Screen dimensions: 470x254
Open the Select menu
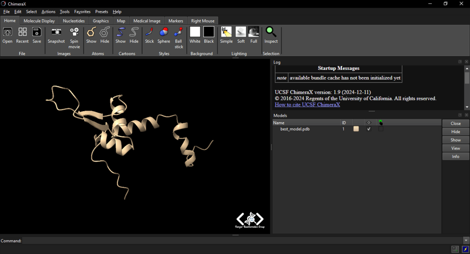point(31,11)
